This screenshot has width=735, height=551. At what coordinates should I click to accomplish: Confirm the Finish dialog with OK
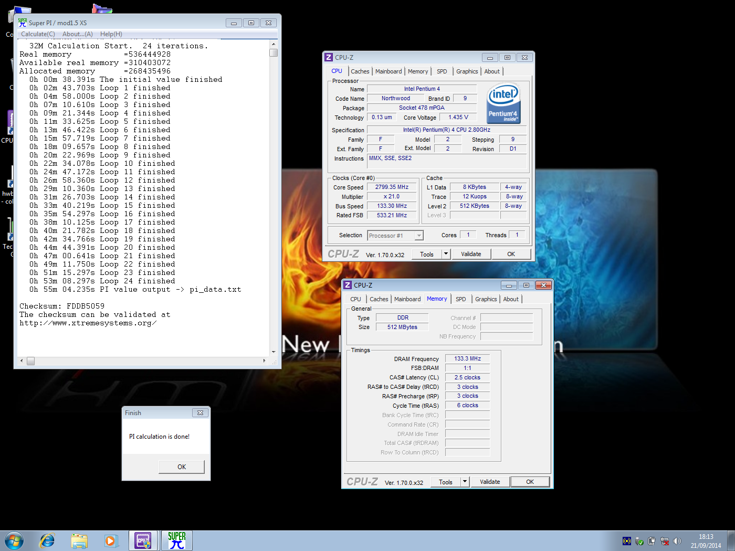pos(182,467)
